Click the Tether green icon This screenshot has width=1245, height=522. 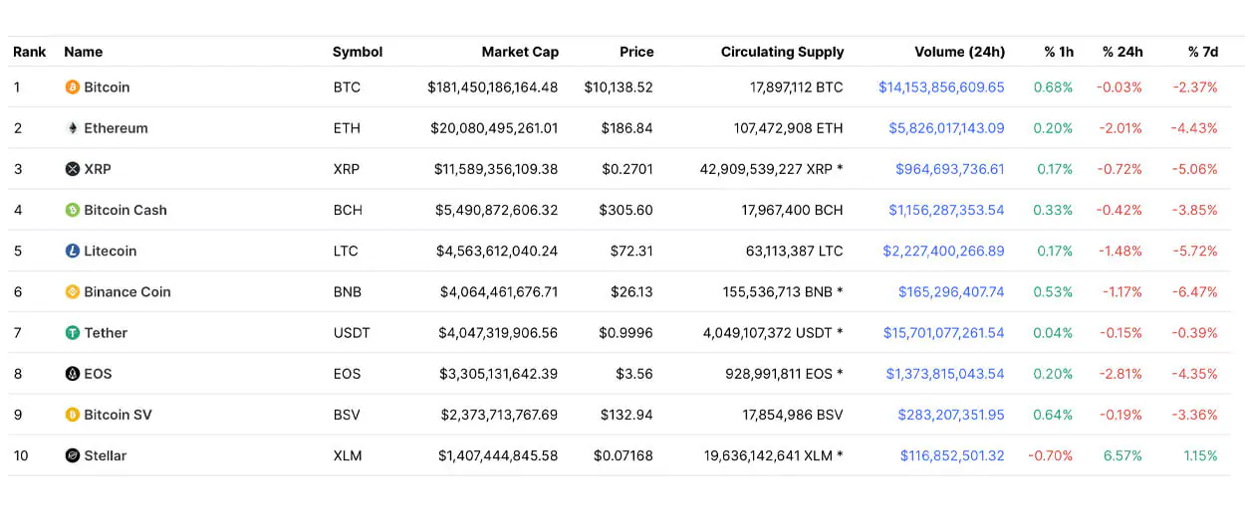coord(72,333)
